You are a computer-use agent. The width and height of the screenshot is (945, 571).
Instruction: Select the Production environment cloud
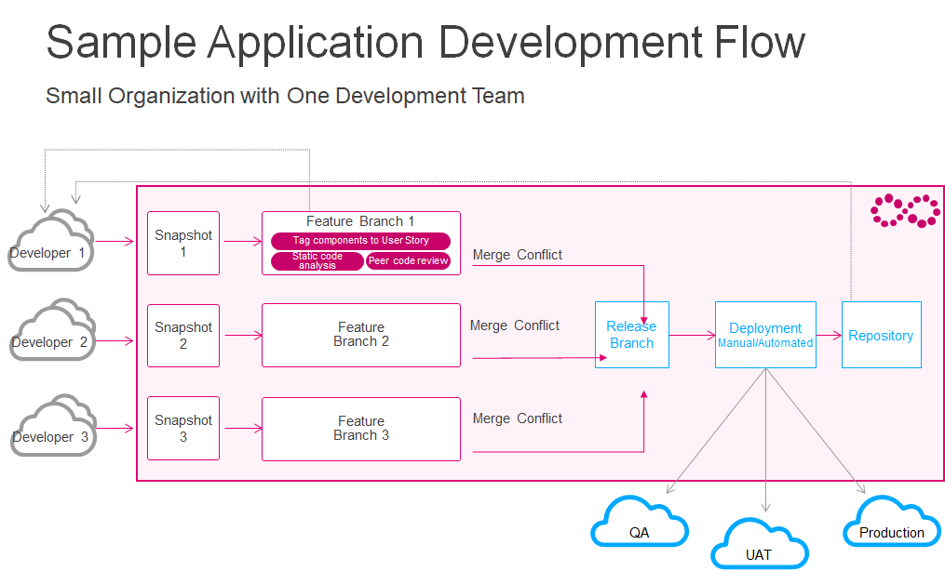click(x=892, y=521)
